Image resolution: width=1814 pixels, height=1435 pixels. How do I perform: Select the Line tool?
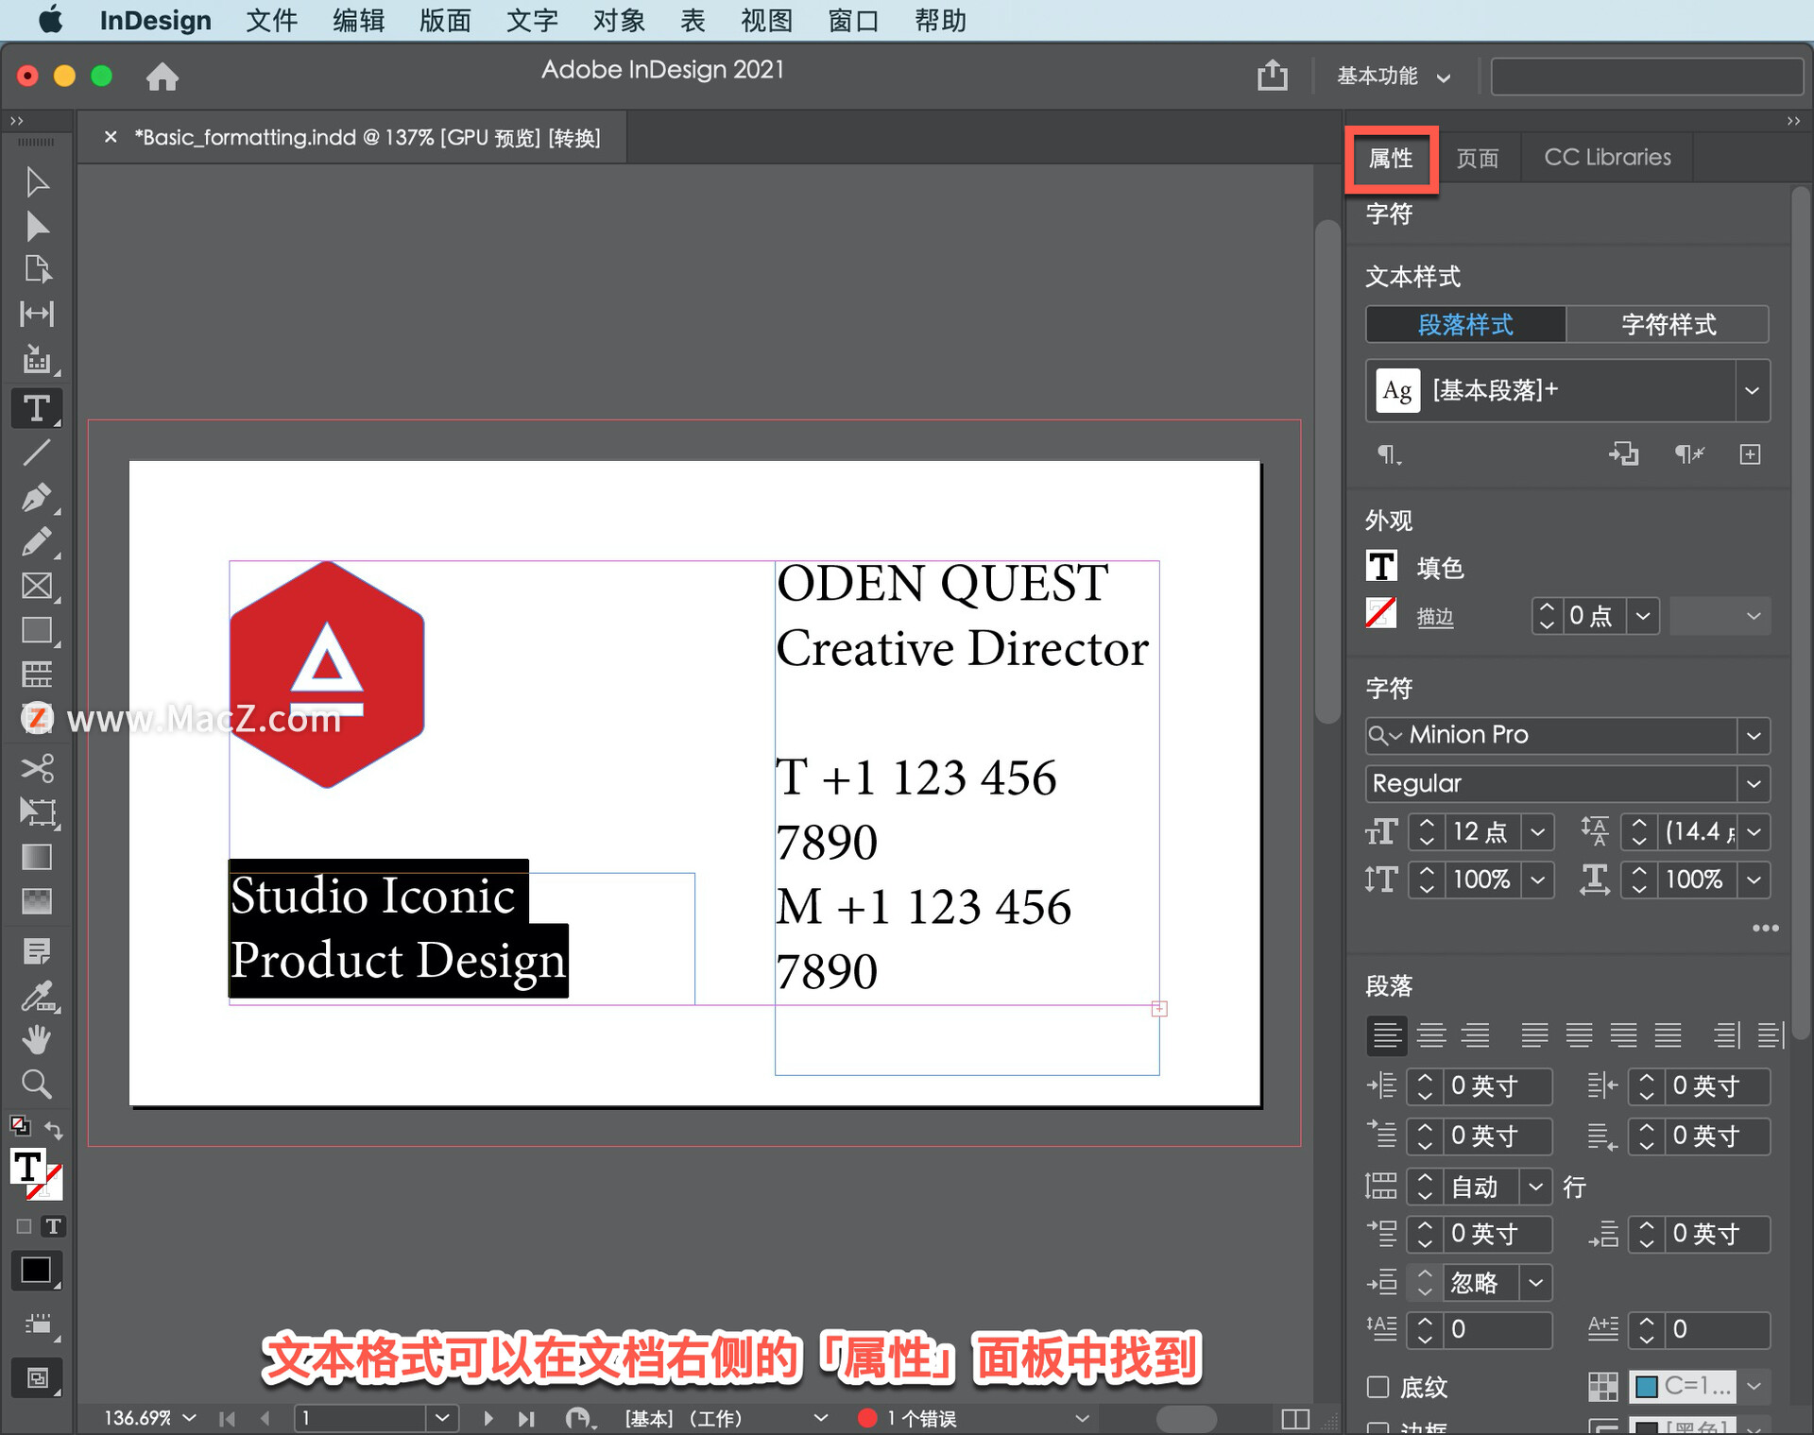(x=37, y=453)
